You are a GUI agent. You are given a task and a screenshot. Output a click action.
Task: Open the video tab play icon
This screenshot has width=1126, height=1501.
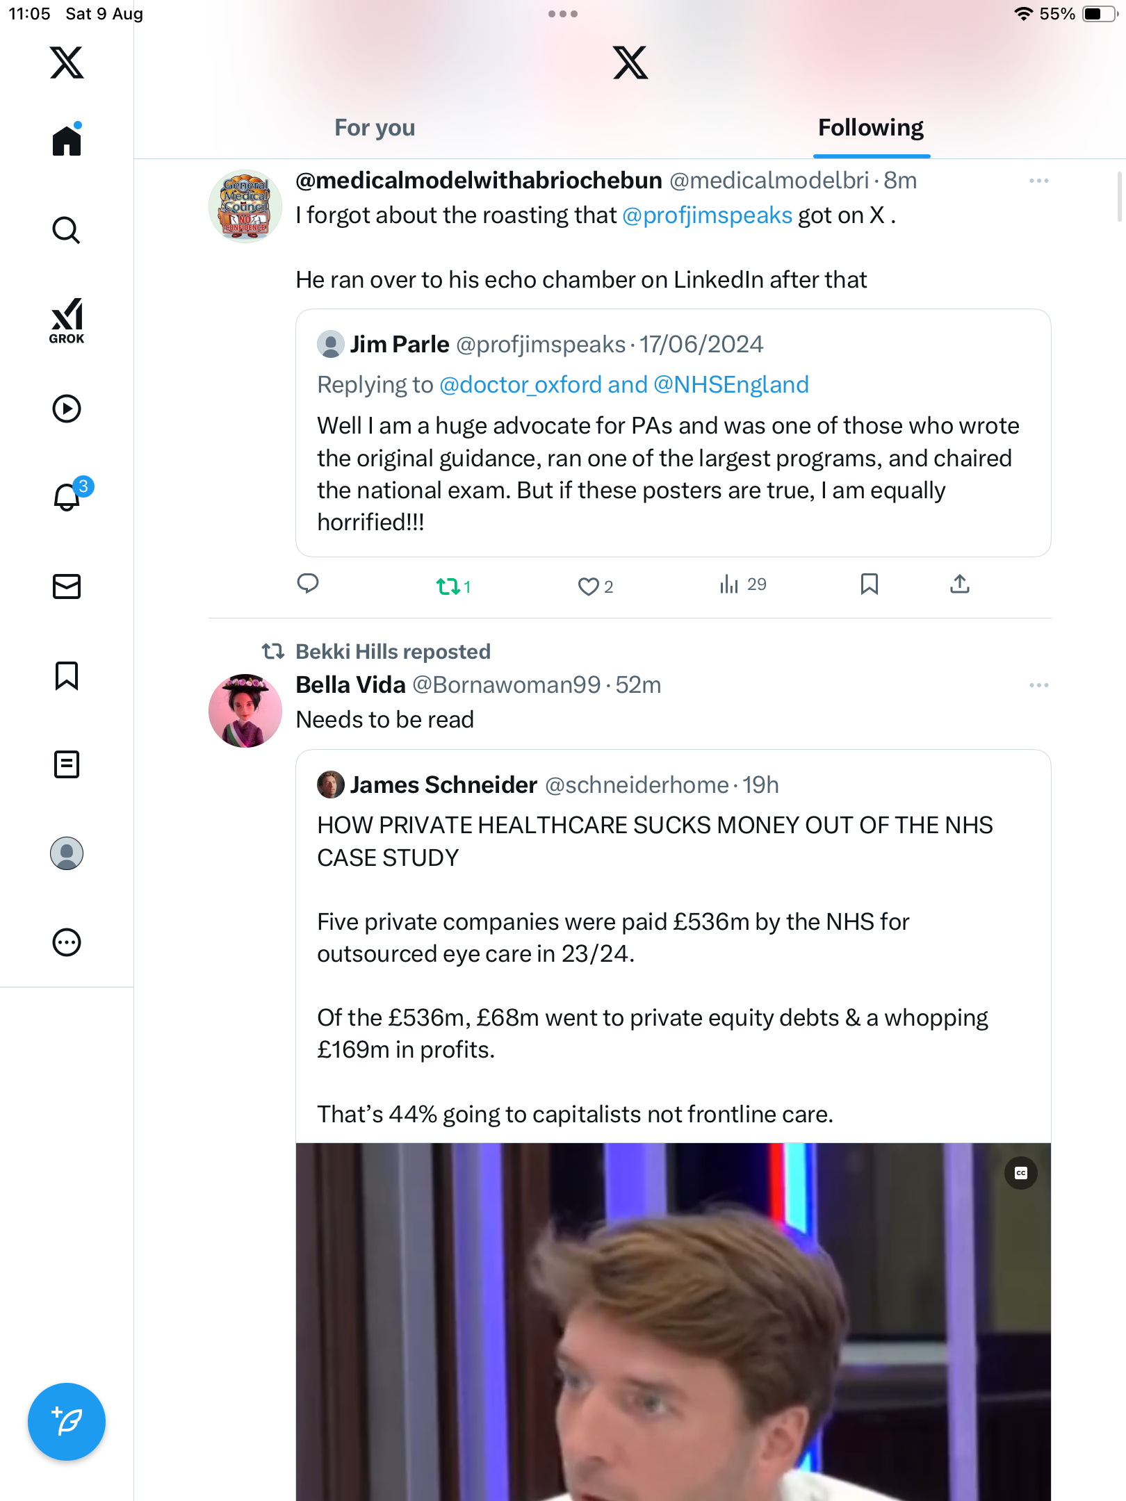[67, 409]
